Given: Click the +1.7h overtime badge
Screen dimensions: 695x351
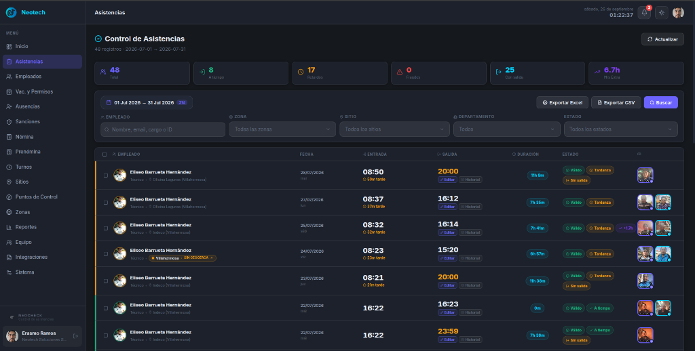Looking at the screenshot, I should [625, 228].
